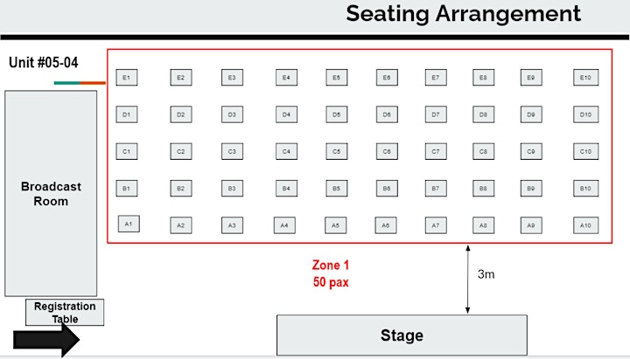Pick seat C9 box
This screenshot has width=630, height=359.
coord(531,152)
